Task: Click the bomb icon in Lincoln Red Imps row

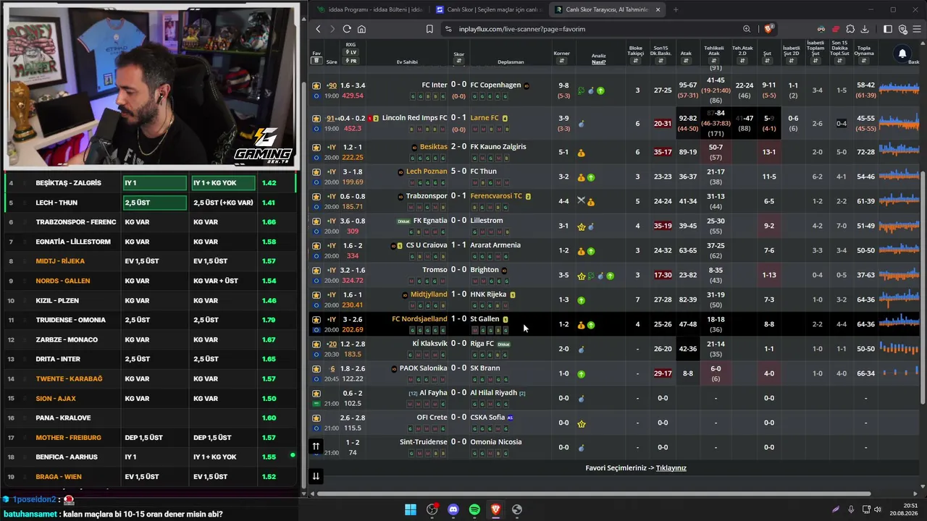Action: click(x=581, y=124)
